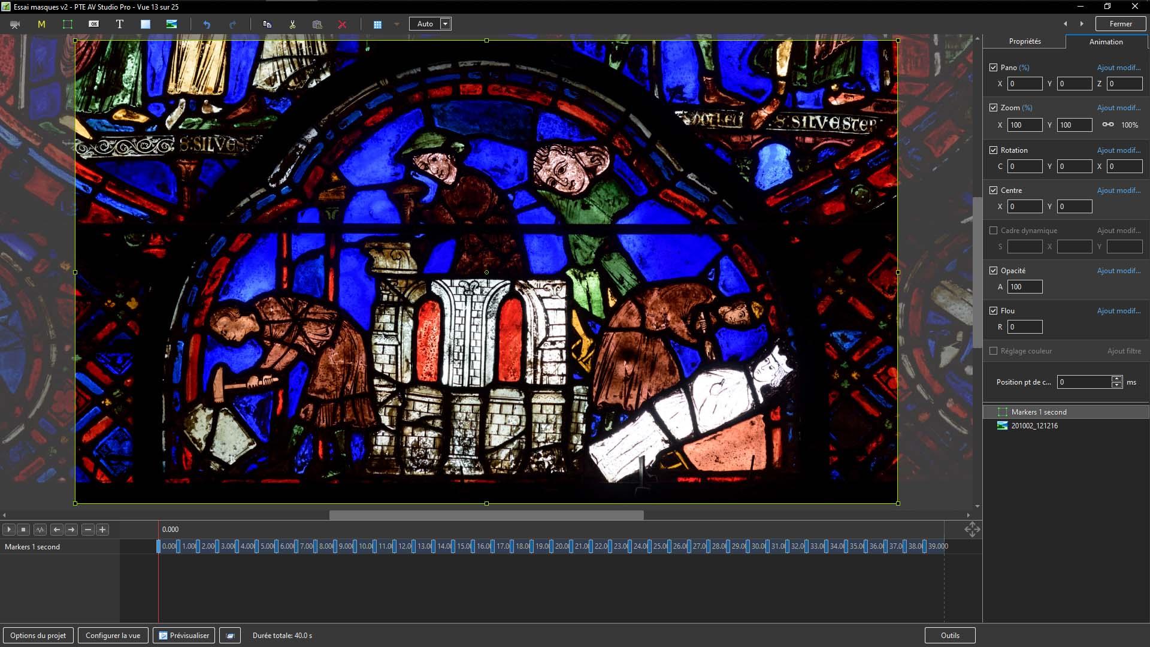The height and width of the screenshot is (647, 1150).
Task: Click the keyframe position stepper arrows
Action: pyautogui.click(x=1116, y=382)
